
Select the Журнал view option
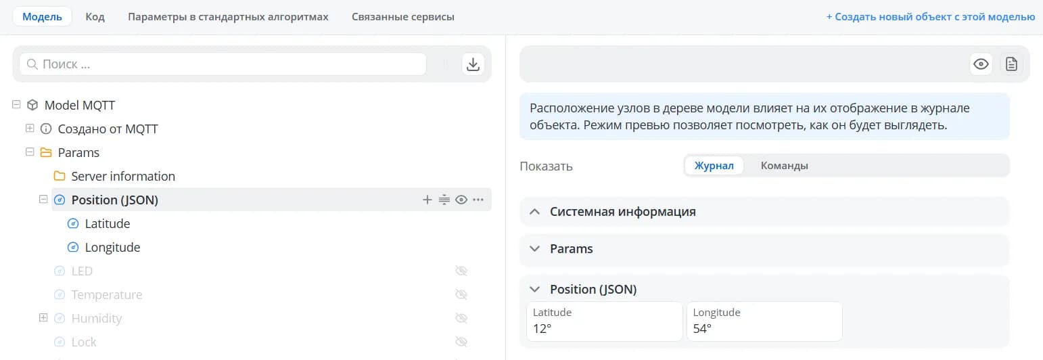714,166
